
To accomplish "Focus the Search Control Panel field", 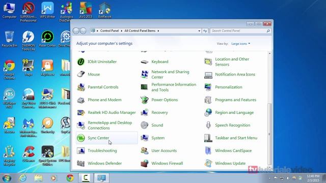I will 240,30.
